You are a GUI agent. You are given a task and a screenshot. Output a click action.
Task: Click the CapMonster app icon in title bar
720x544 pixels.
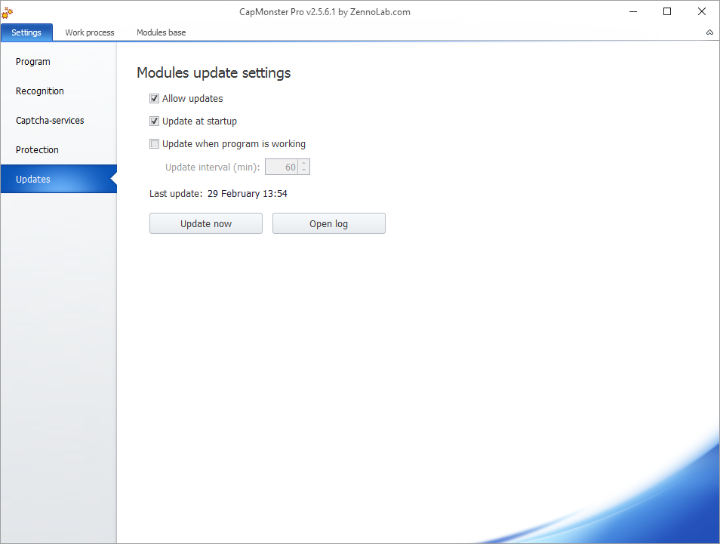pos(8,12)
